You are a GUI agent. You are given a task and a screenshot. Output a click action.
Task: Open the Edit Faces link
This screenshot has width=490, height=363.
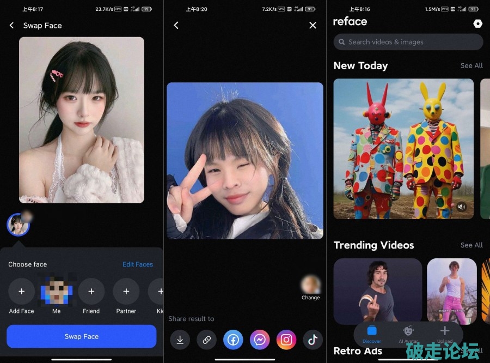click(137, 264)
